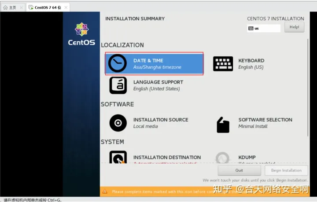Click Minimal Install text
Viewport: 317px width, 202px height.
pyautogui.click(x=253, y=126)
